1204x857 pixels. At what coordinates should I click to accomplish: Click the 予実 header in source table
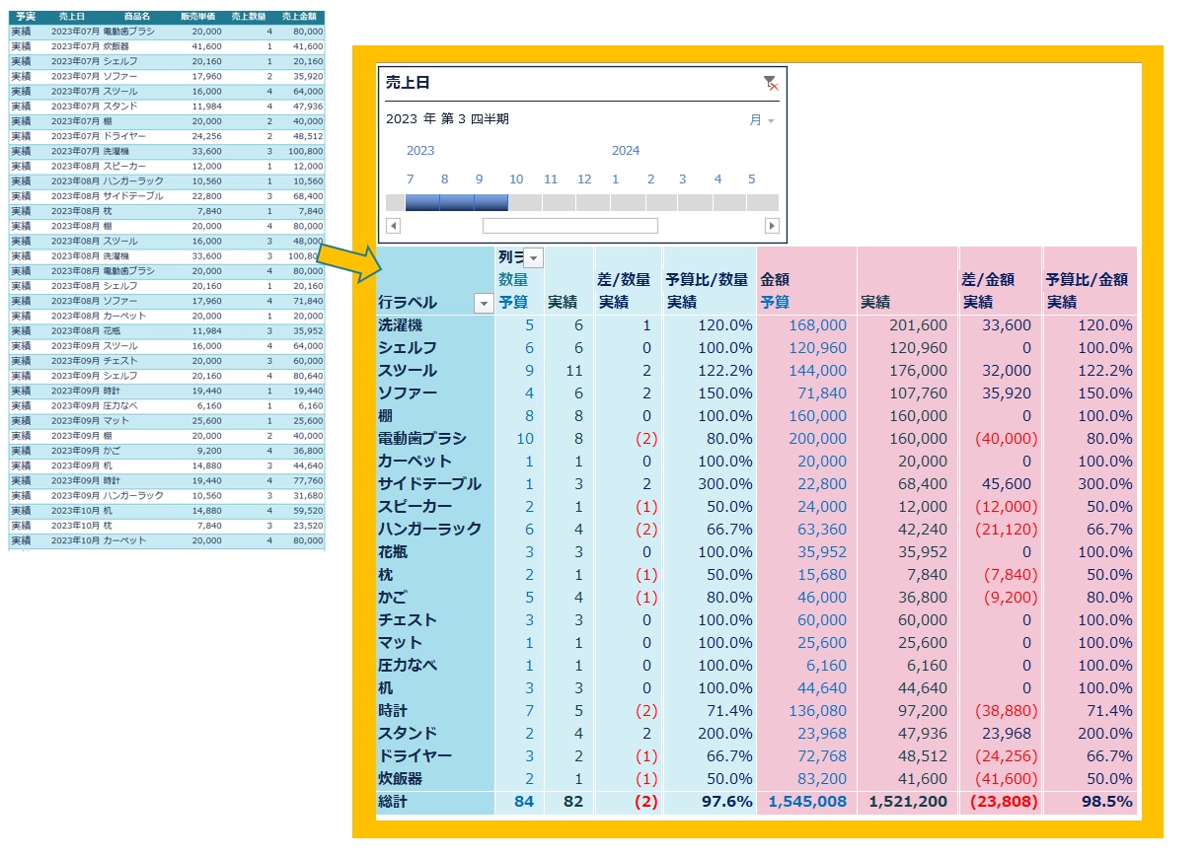coord(26,17)
